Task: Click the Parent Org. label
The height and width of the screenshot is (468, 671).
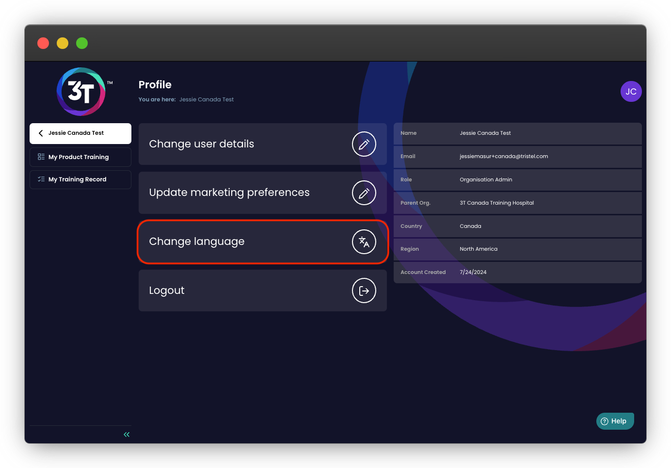Action: click(415, 203)
